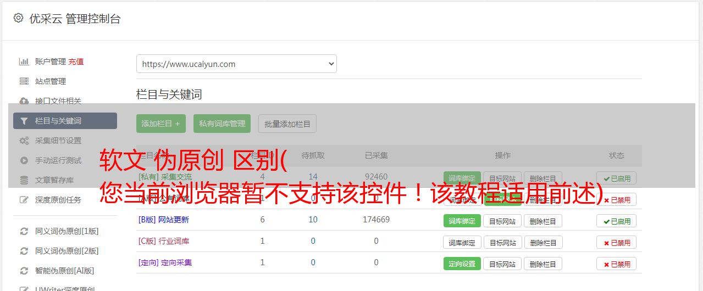Click the refresh icon of 同义词伪原创[1版]
The width and height of the screenshot is (703, 291).
click(24, 231)
